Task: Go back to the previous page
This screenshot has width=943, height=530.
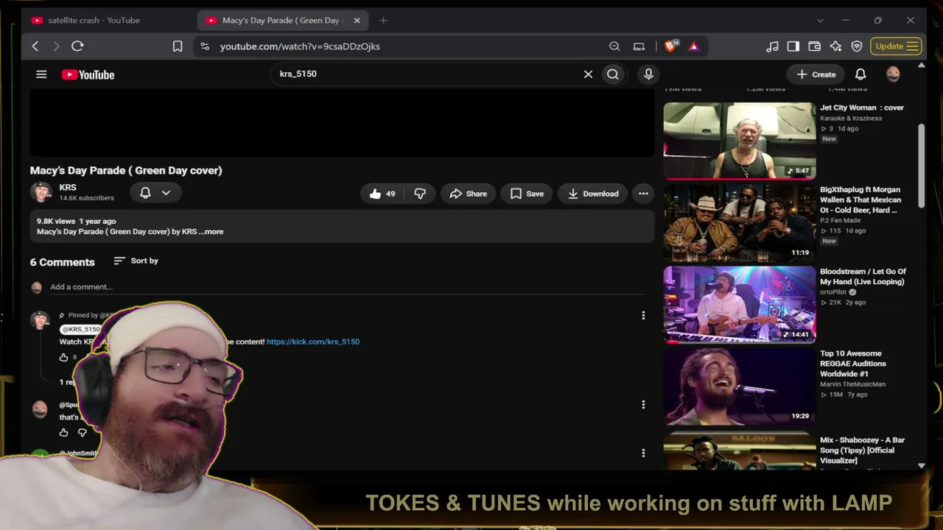Action: (35, 46)
